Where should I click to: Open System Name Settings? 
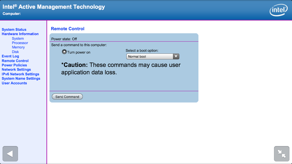click(x=21, y=78)
